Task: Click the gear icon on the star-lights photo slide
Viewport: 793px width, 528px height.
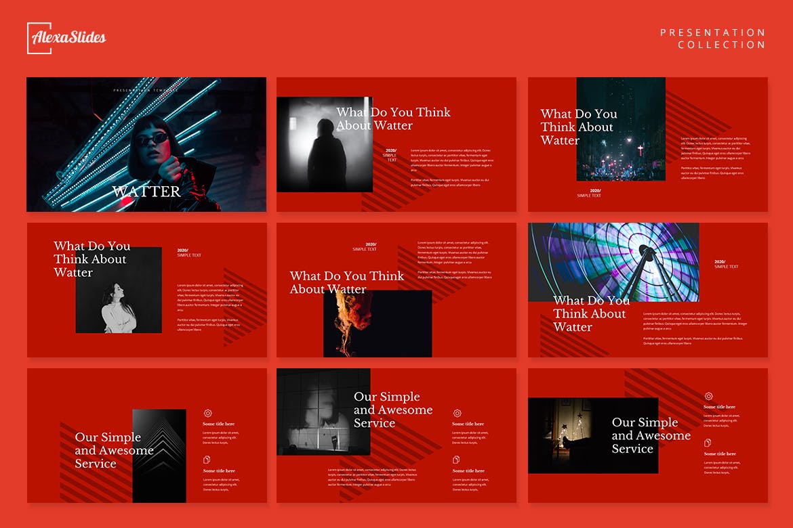Action: pyautogui.click(x=708, y=396)
